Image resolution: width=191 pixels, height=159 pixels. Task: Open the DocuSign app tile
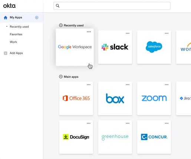(76, 137)
